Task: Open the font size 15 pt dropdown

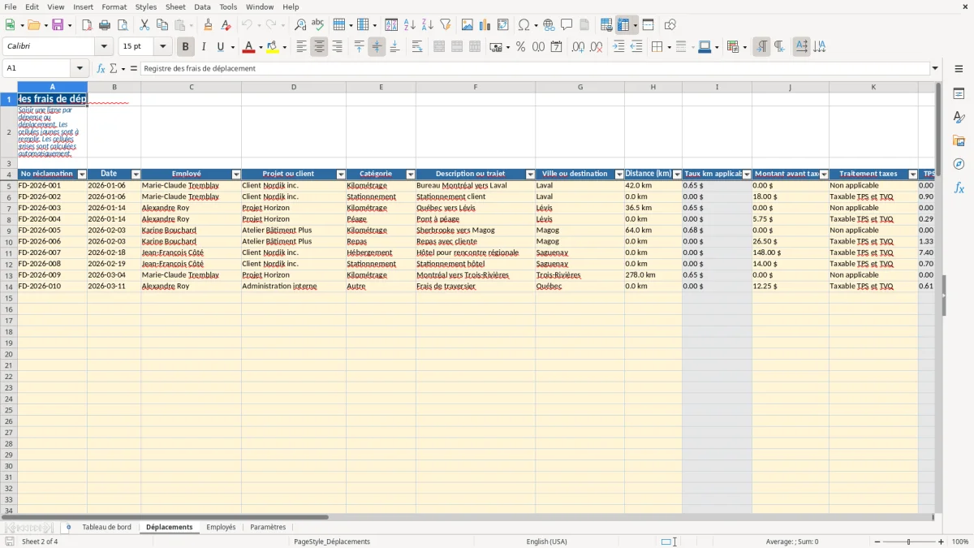Action: tap(162, 47)
